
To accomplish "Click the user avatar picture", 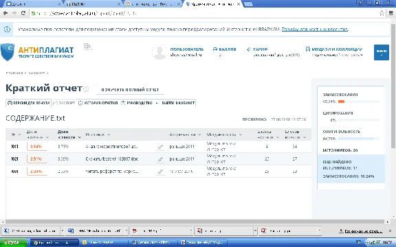I will [159, 52].
